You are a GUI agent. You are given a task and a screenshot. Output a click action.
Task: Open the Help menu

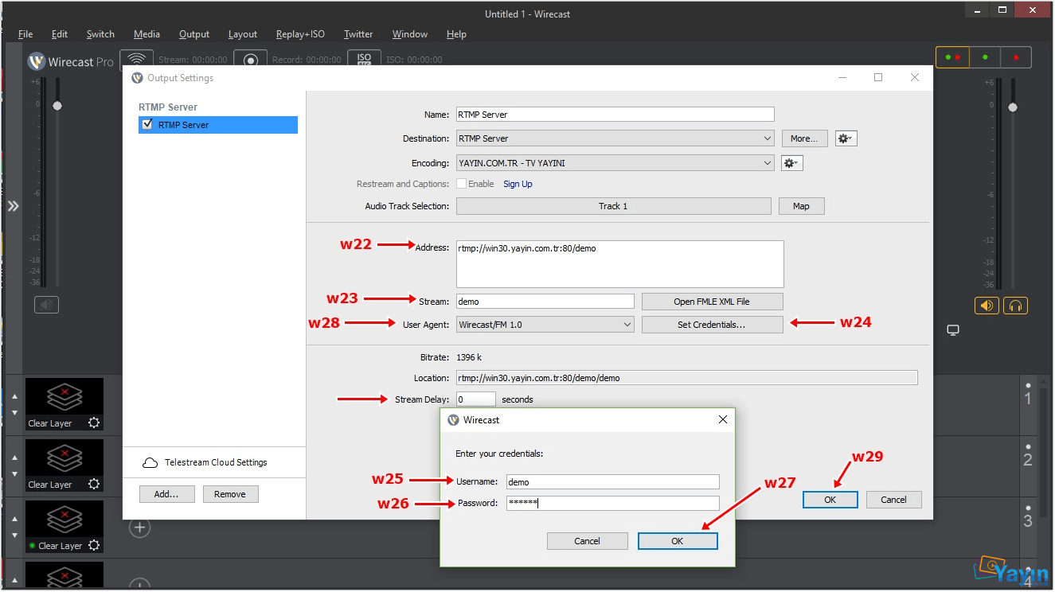click(456, 34)
